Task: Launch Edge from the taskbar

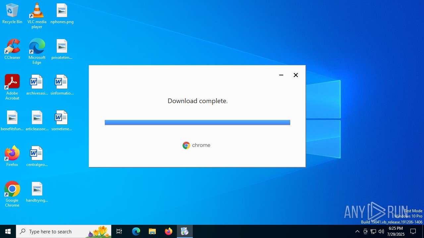Action: [136, 231]
